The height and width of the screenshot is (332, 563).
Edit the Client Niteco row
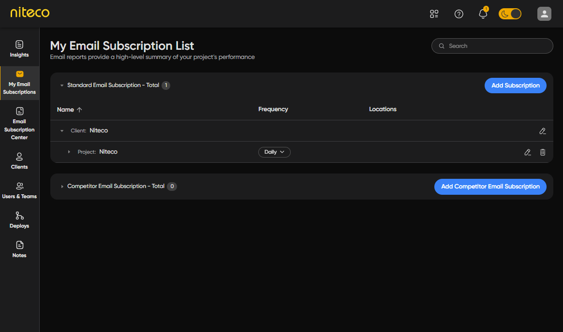[x=543, y=131]
